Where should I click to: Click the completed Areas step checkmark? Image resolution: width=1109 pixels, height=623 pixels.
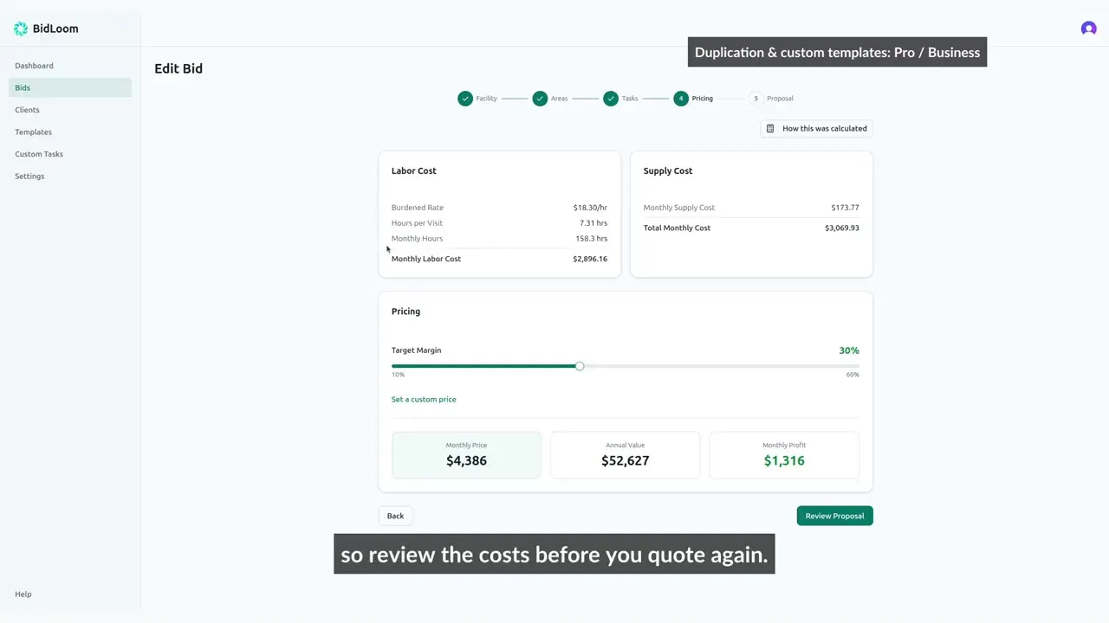tap(540, 99)
